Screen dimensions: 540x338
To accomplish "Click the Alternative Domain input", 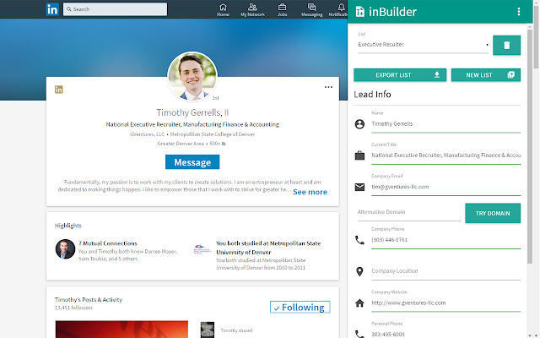I will pyautogui.click(x=408, y=212).
